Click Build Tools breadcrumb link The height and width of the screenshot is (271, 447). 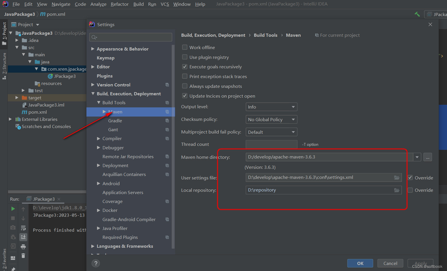266,35
